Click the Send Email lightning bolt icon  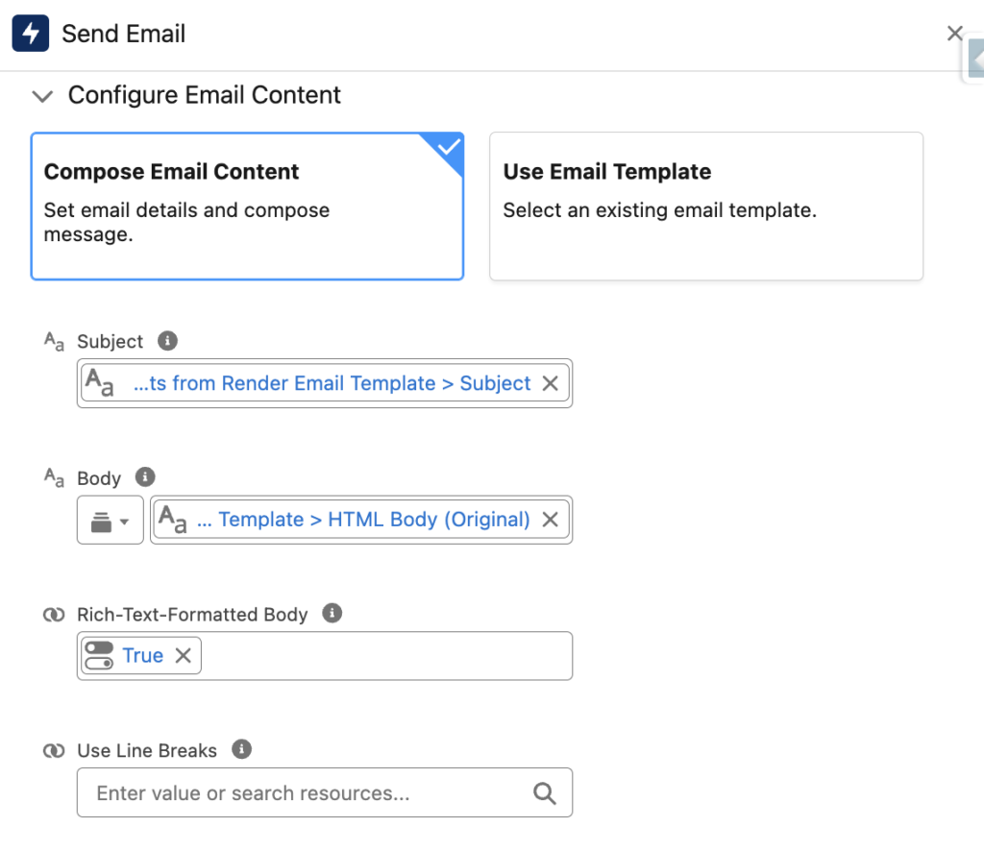pyautogui.click(x=30, y=33)
